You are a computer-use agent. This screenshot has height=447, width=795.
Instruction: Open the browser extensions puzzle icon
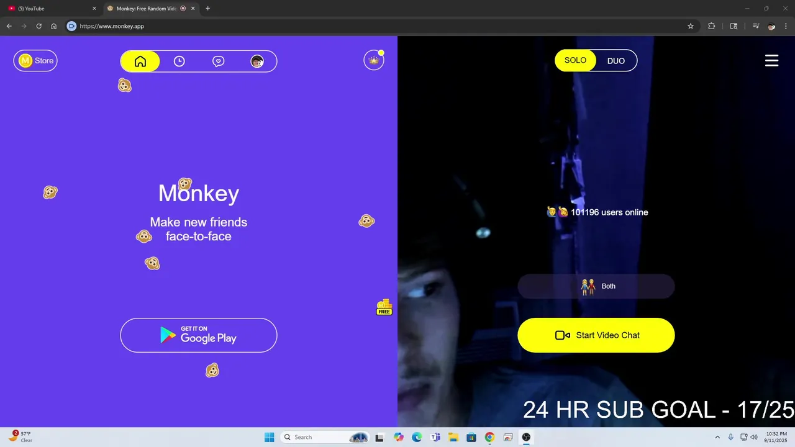click(712, 26)
